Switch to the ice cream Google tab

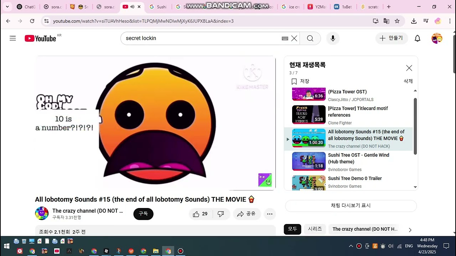(x=291, y=7)
